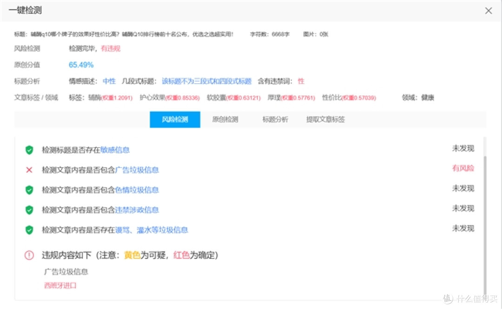The image size is (502, 309).
Task: Click the forbidden word 性
Action: [301, 81]
